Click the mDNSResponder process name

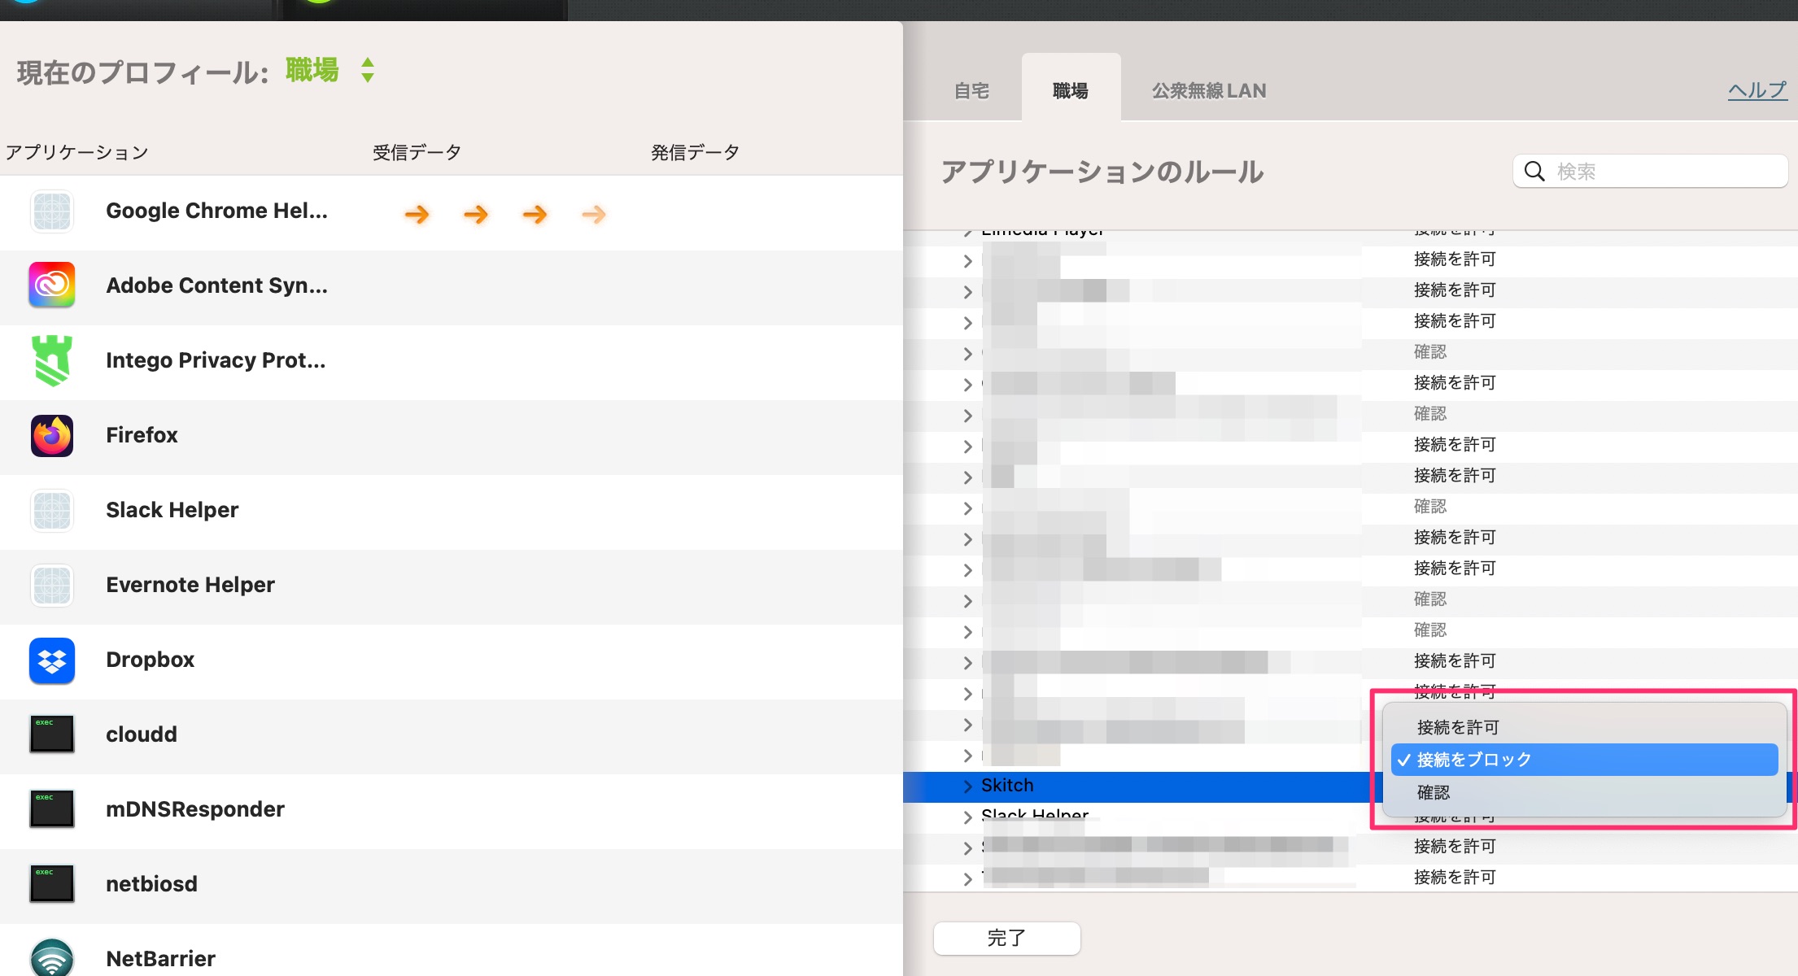[195, 809]
